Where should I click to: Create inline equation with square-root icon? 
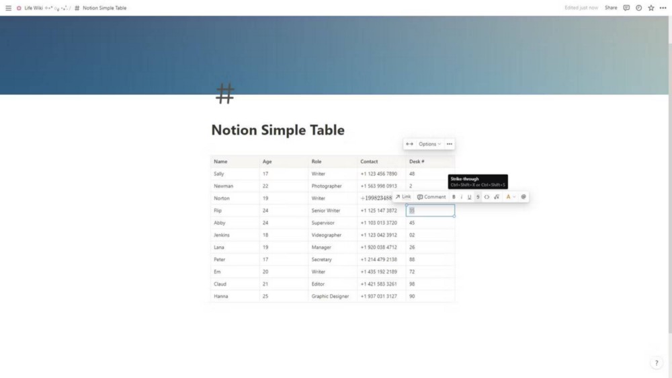point(497,197)
